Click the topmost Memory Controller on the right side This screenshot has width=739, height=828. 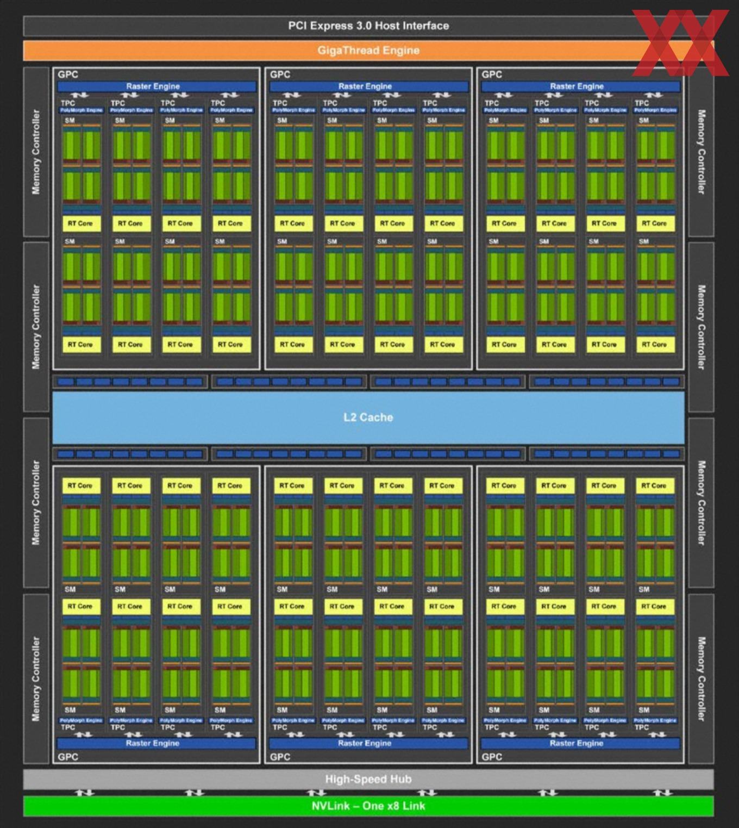701,152
